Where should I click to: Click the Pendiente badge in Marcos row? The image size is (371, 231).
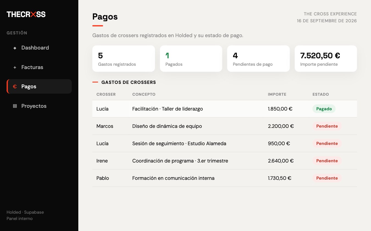[327, 126]
